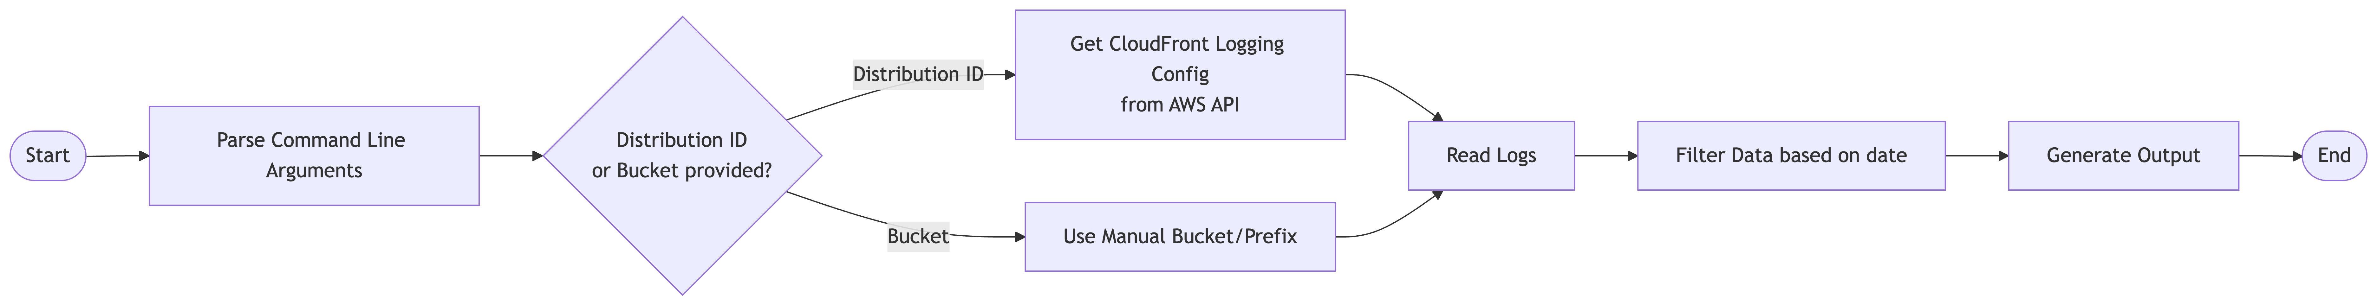Click the arrow from Generate Output to End
The height and width of the screenshot is (305, 2377).
2270,156
